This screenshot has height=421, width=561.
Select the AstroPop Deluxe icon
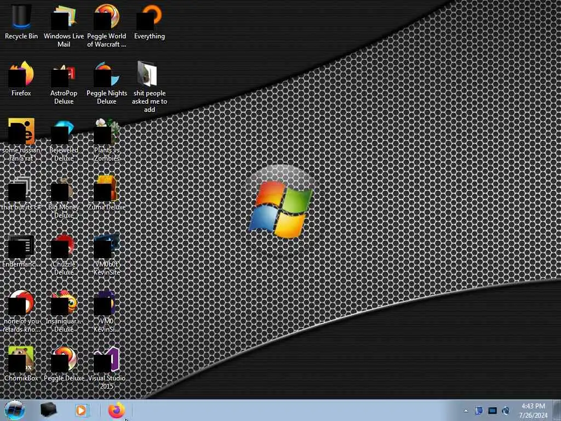pos(64,82)
